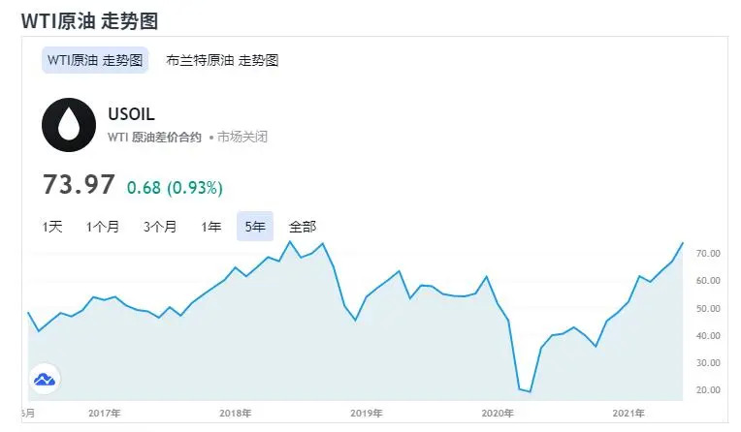Choose the 3个月 range button

click(160, 227)
